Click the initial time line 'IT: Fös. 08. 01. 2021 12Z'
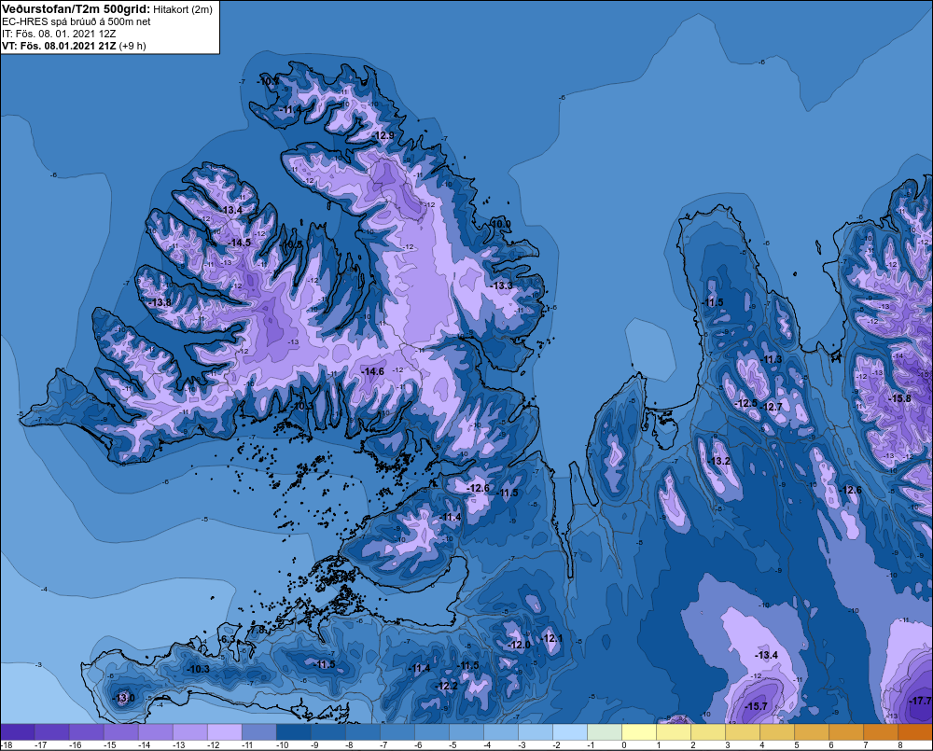This screenshot has height=751, width=933. pos(59,34)
